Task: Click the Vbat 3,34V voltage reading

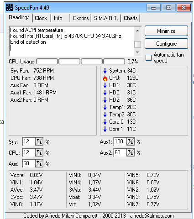Action: click(x=85, y=197)
